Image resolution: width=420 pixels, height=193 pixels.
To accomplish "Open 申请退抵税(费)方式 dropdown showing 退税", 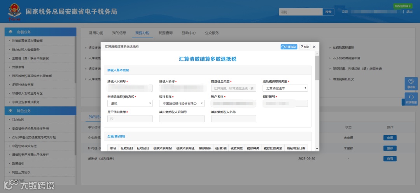I will pos(130,103).
